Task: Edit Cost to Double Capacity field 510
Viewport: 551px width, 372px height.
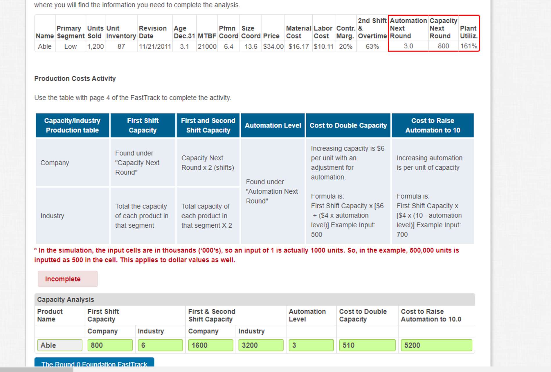Action: point(367,345)
